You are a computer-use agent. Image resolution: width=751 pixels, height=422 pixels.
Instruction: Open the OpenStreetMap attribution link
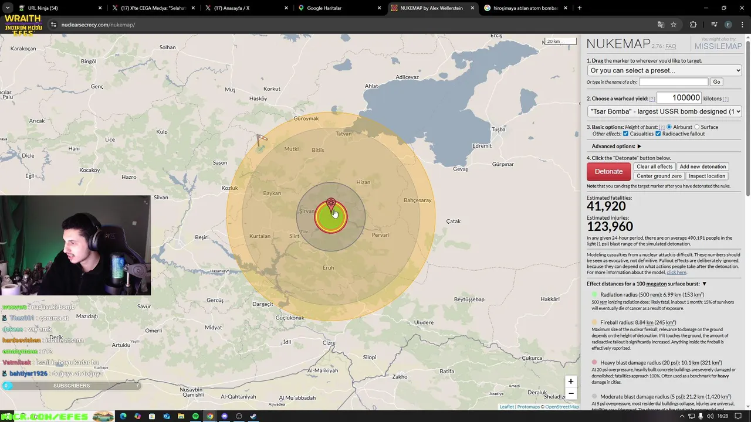click(562, 407)
